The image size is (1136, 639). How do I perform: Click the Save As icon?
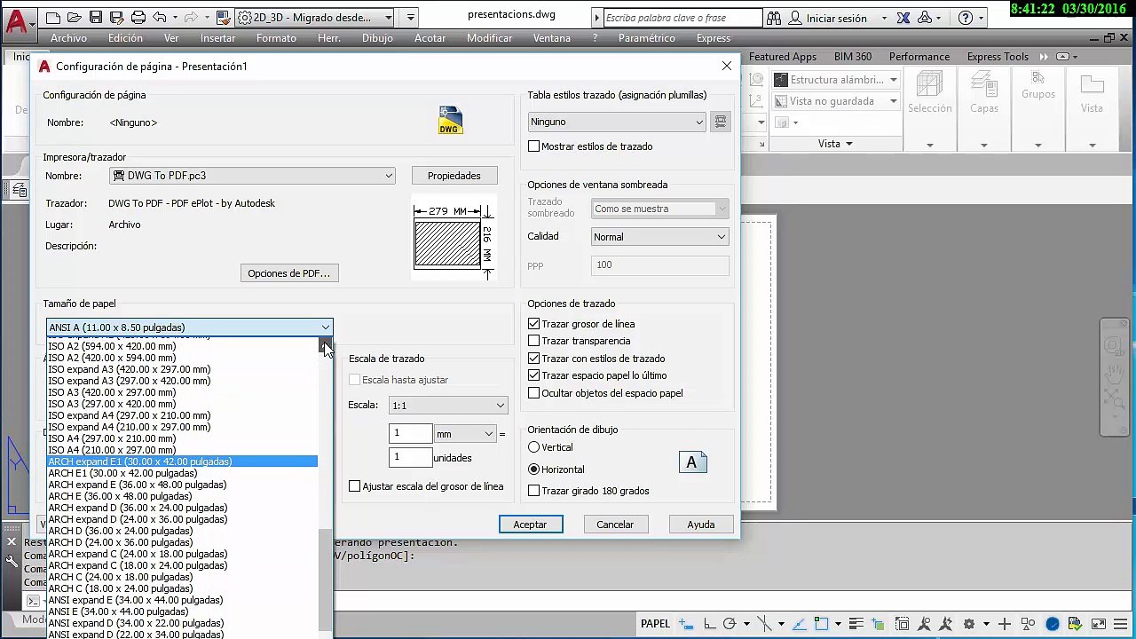pyautogui.click(x=116, y=18)
